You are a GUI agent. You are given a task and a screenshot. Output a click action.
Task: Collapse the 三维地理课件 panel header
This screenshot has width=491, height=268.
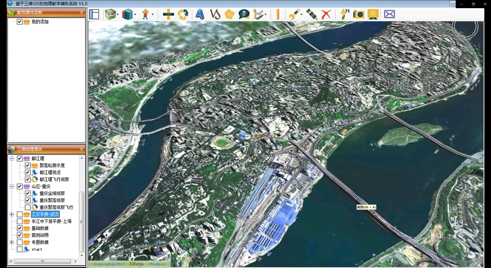pos(82,149)
